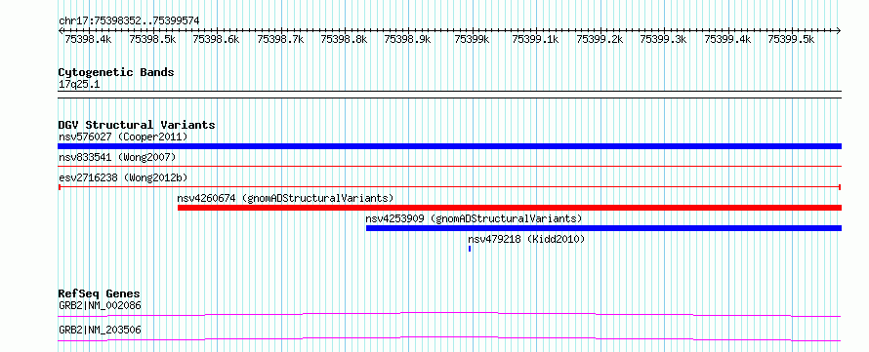Open variant esv2716238 (Wong2012b) label
This screenshot has height=352, width=869.
click(x=123, y=178)
